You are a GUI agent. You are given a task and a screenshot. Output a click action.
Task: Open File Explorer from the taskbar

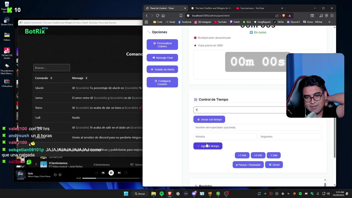(153, 194)
